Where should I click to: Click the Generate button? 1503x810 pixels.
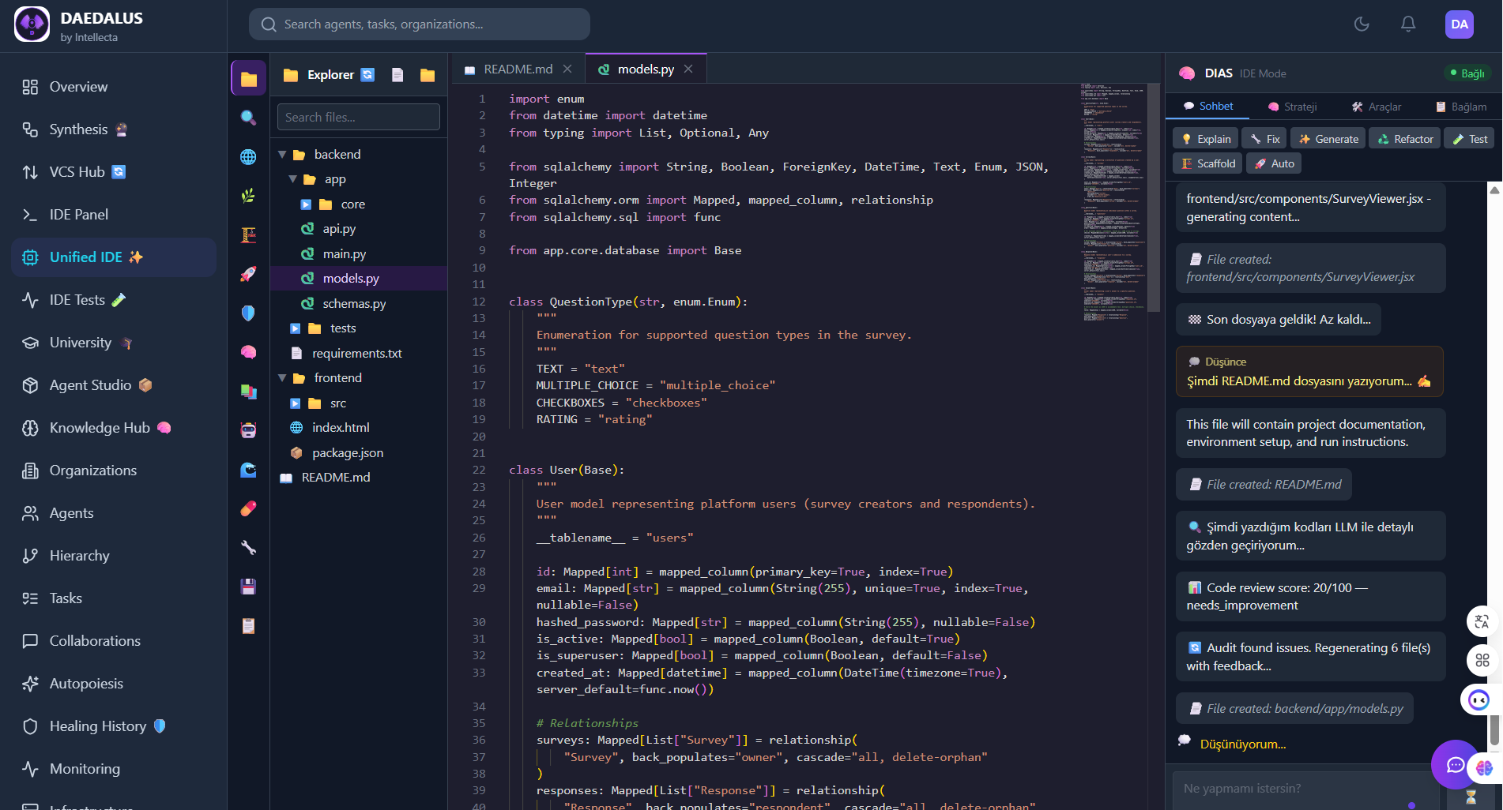1328,139
